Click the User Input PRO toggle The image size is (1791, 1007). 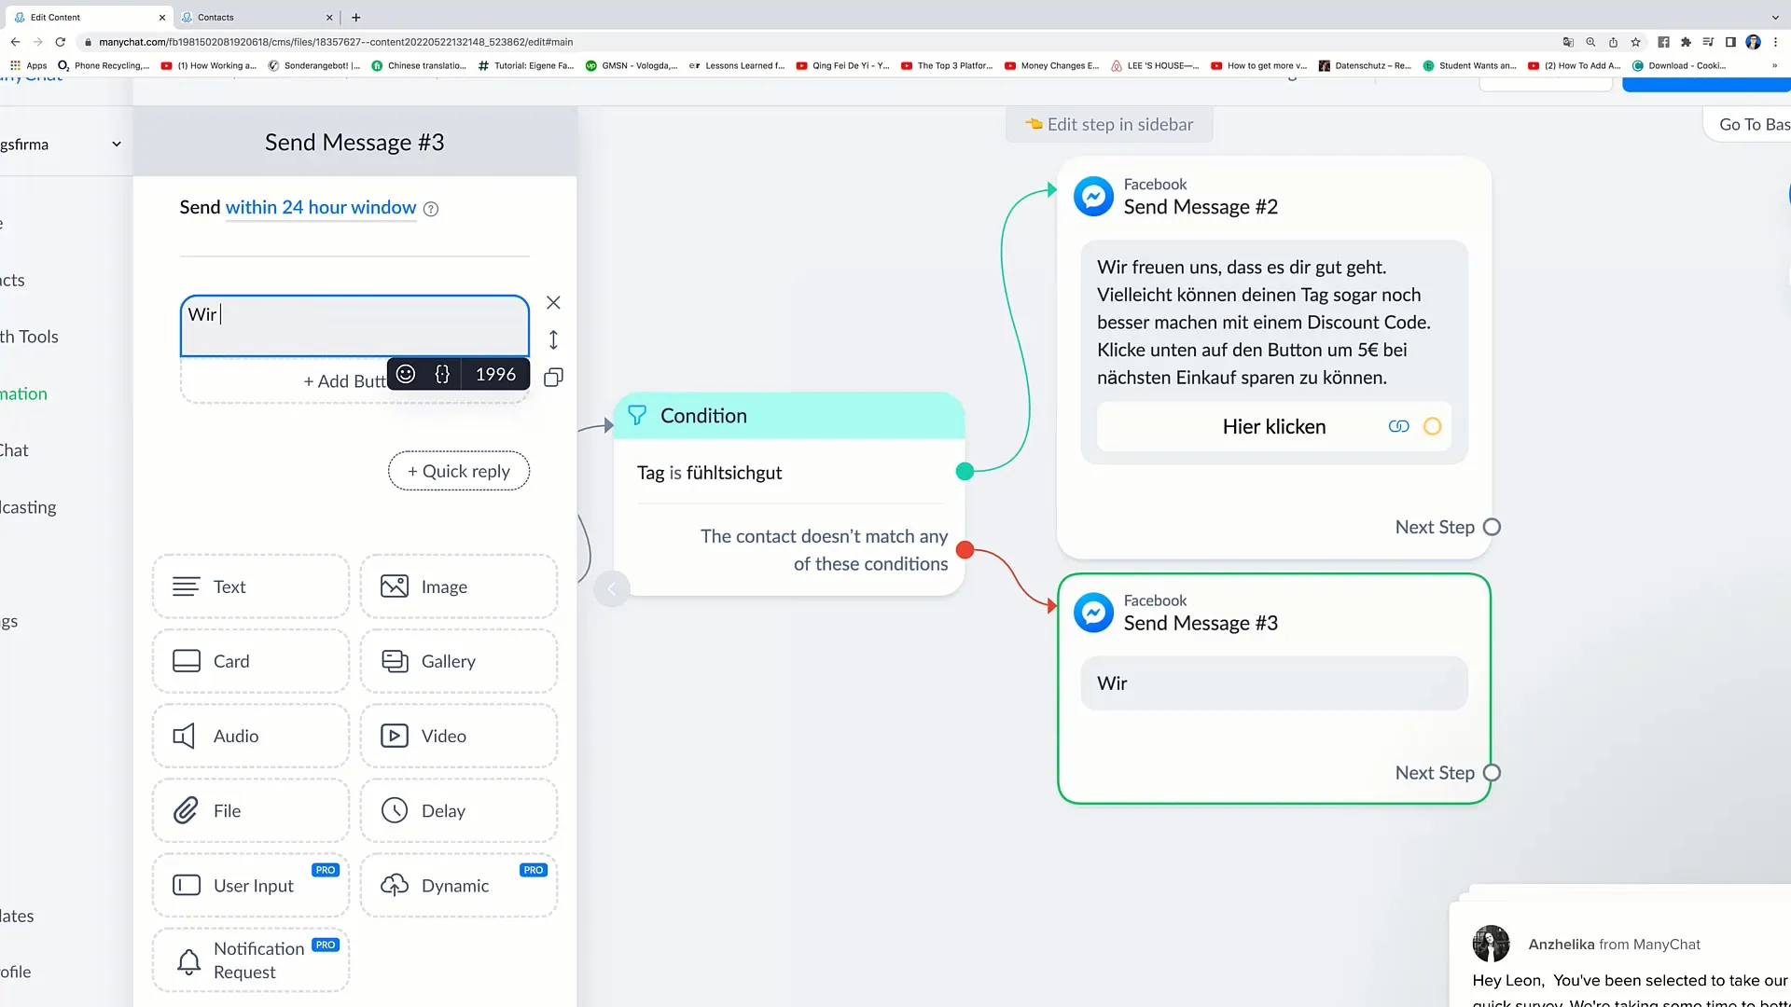click(x=251, y=885)
